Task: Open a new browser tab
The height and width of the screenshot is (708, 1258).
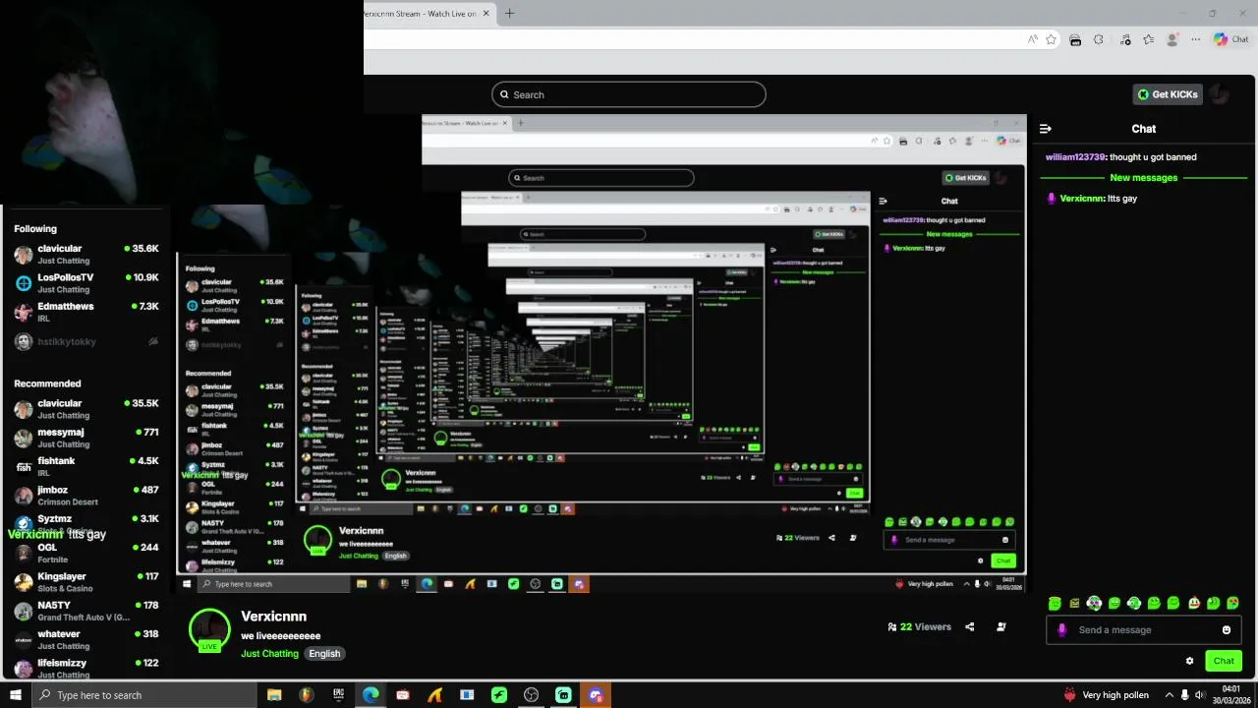Action: 509,14
